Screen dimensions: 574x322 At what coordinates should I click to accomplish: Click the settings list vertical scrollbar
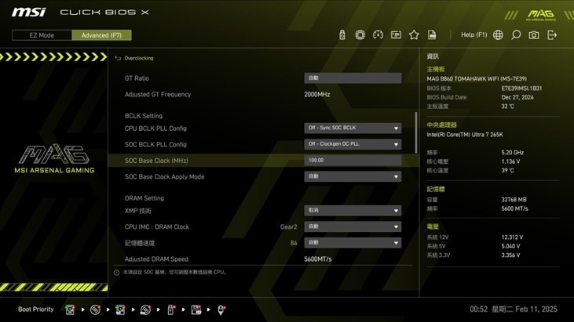pos(416,132)
